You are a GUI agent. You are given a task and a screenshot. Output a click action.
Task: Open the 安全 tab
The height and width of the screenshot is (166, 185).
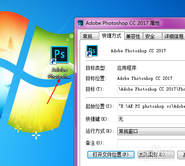(152, 36)
